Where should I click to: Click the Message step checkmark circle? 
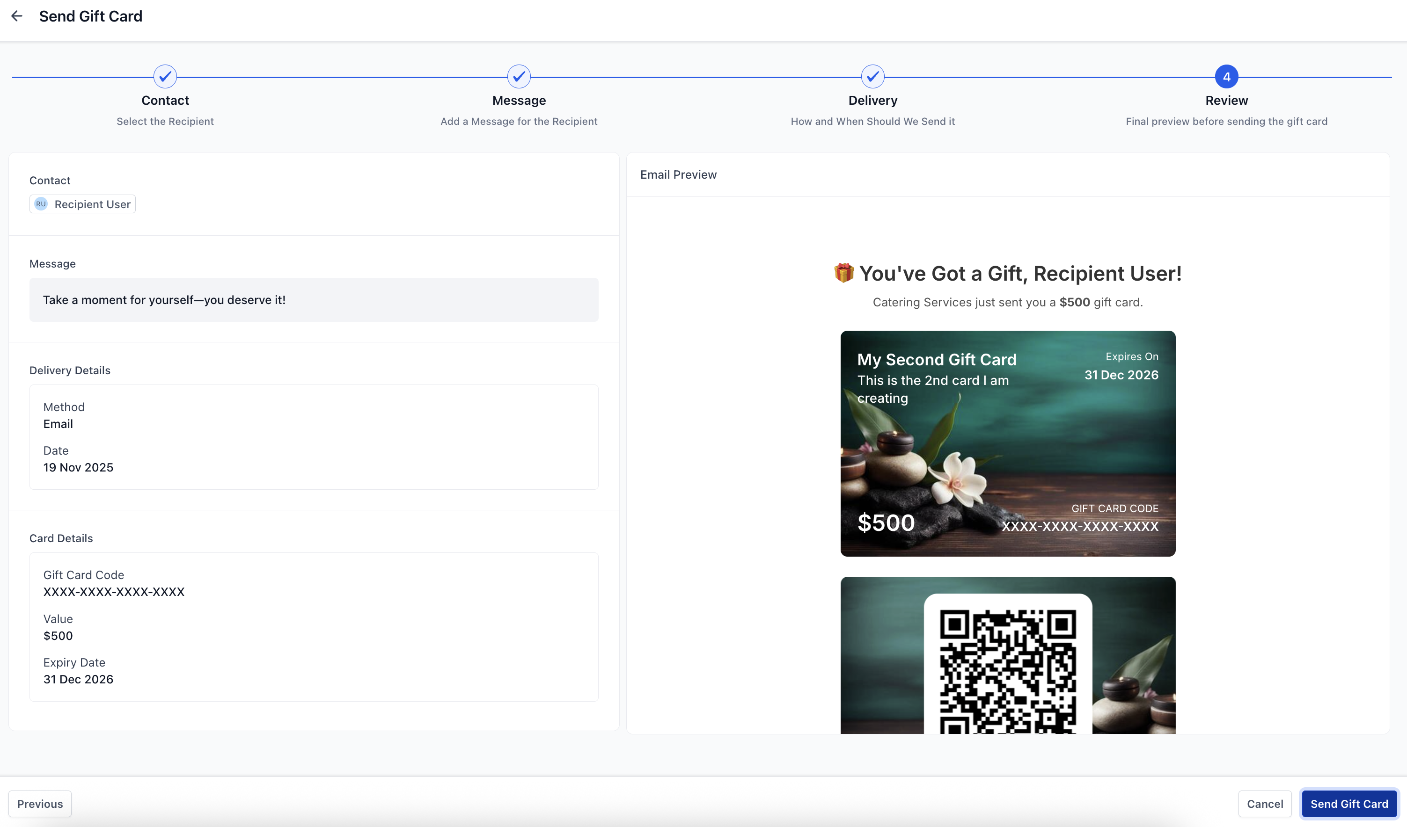tap(519, 77)
